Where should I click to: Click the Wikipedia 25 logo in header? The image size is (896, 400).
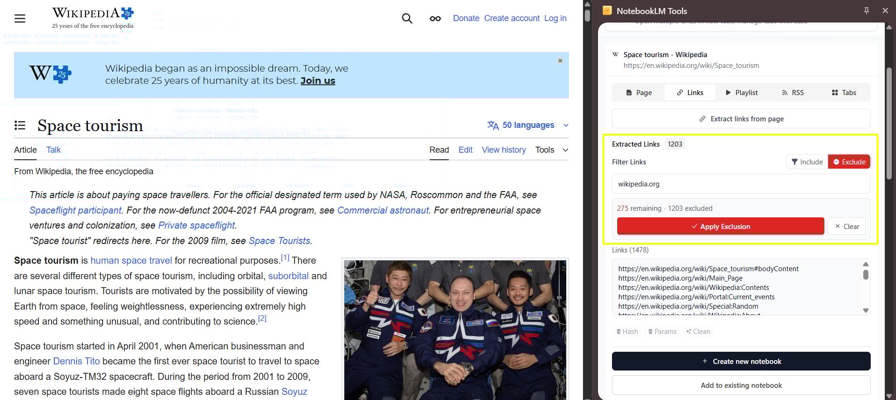click(x=93, y=18)
